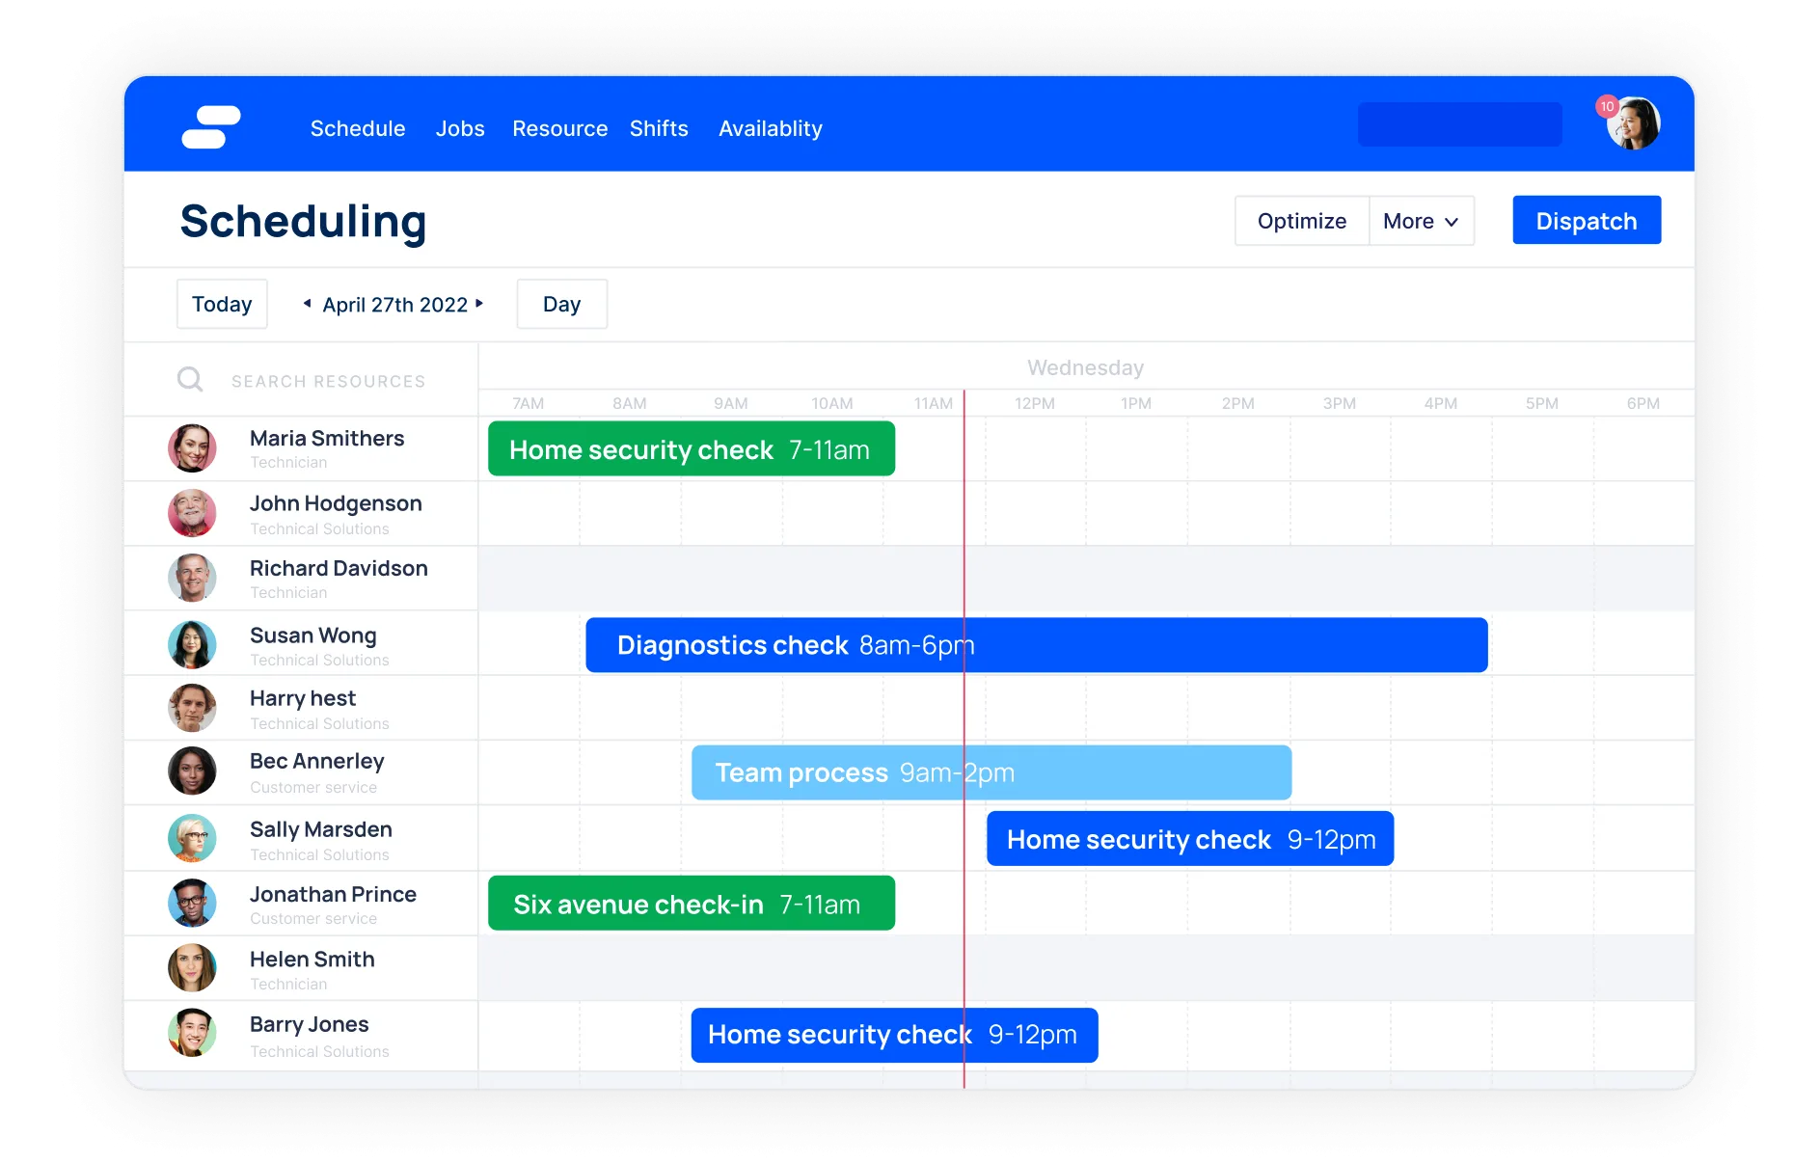Click inside the top search bar
The height and width of the screenshot is (1163, 1819).
pos(1459,123)
